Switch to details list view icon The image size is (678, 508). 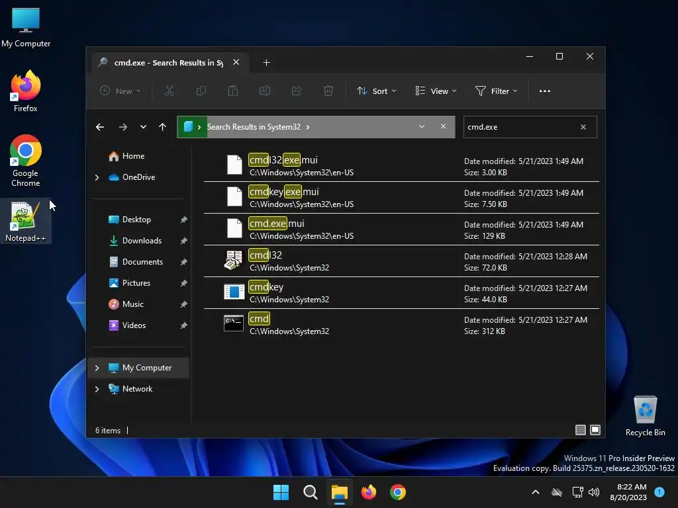pyautogui.click(x=580, y=430)
